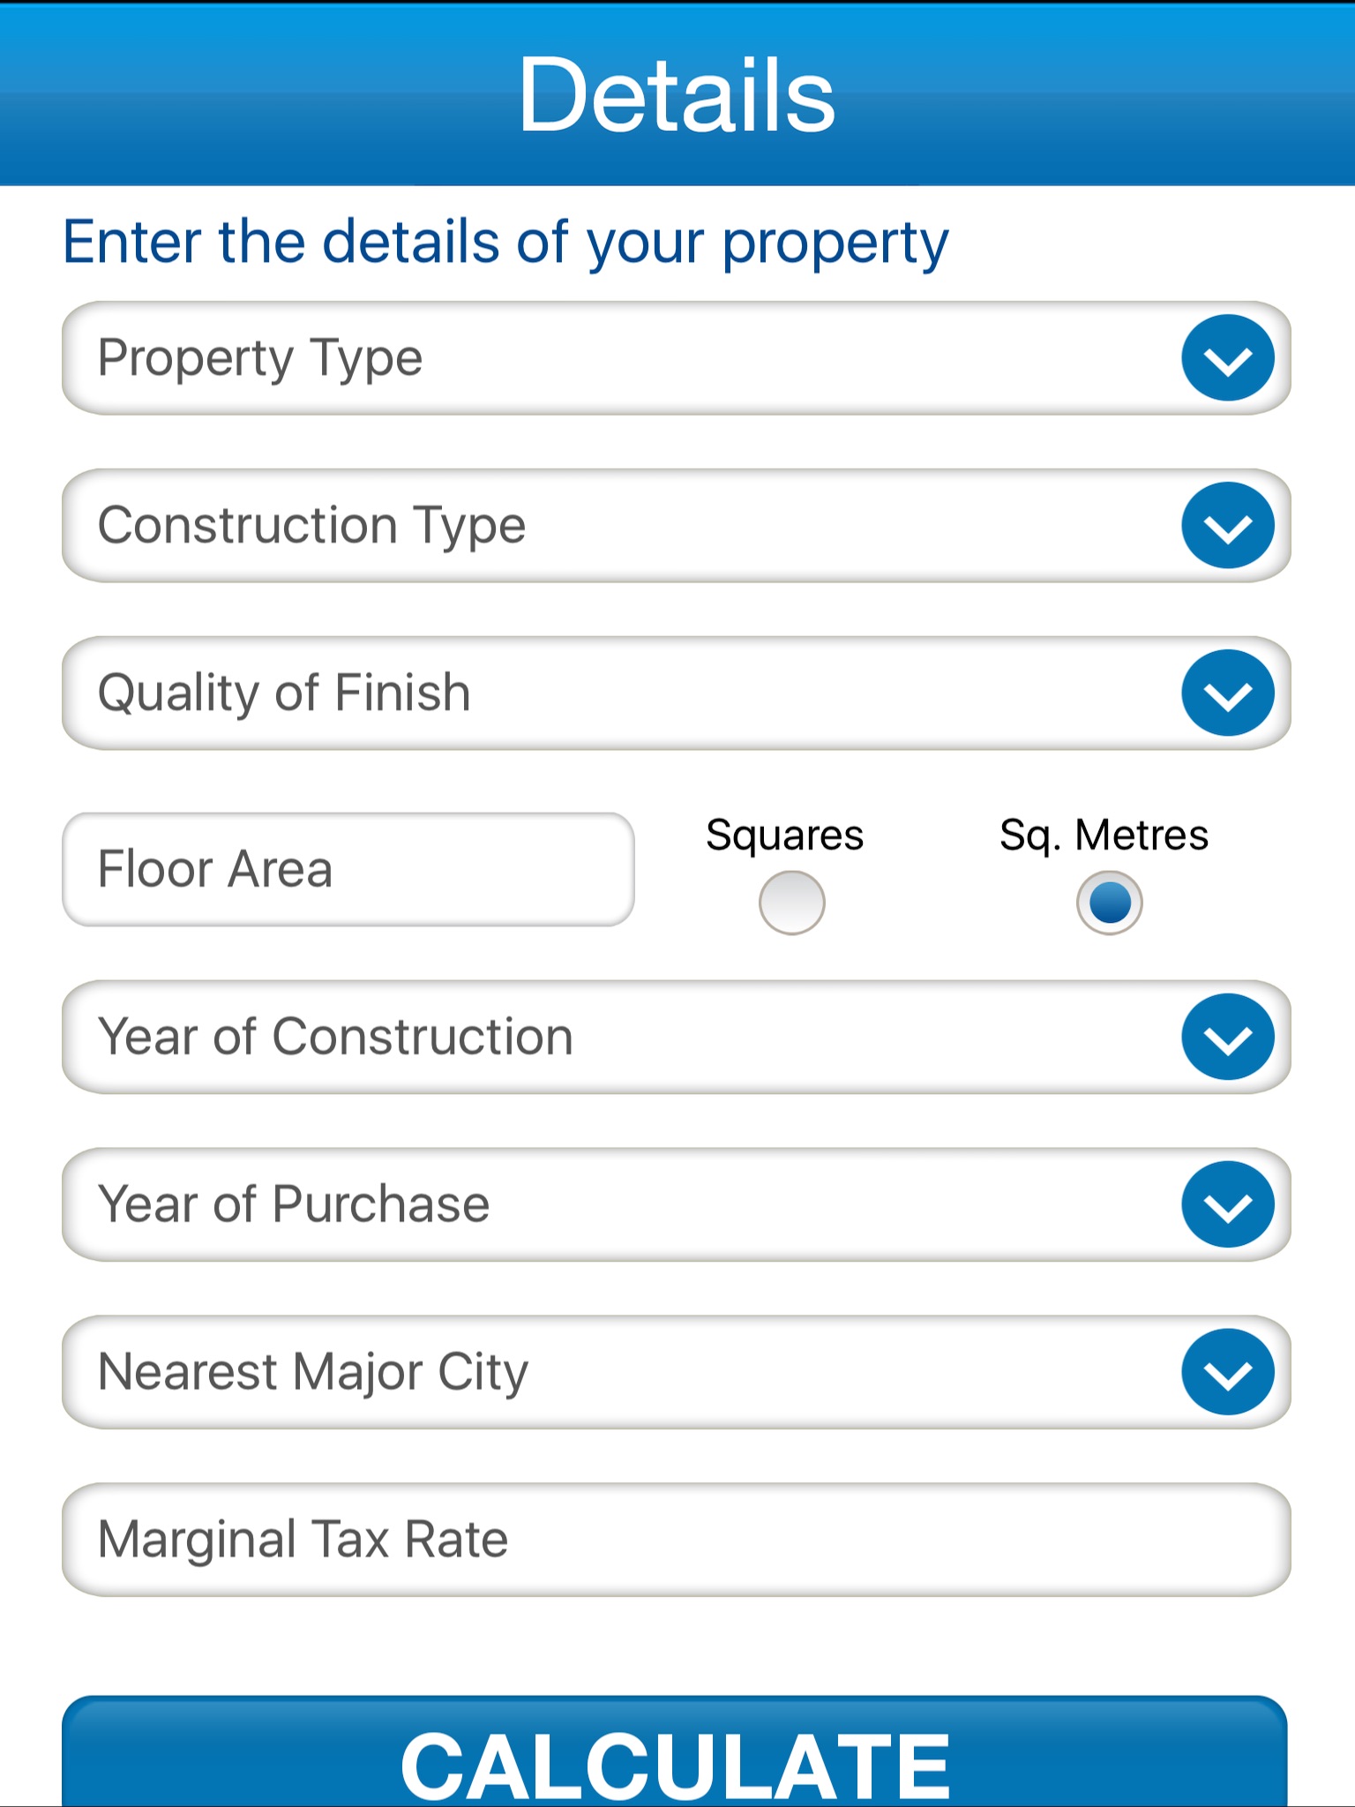Click the Year of Purchase chevron icon

1227,1204
